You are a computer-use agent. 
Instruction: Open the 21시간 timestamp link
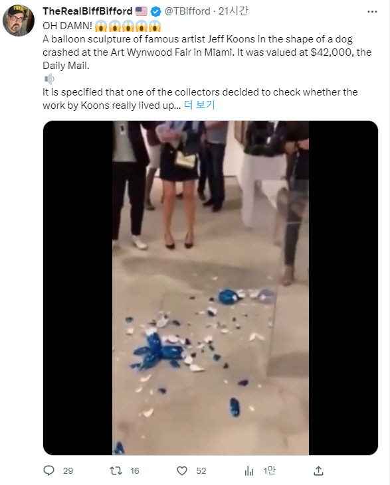point(233,11)
